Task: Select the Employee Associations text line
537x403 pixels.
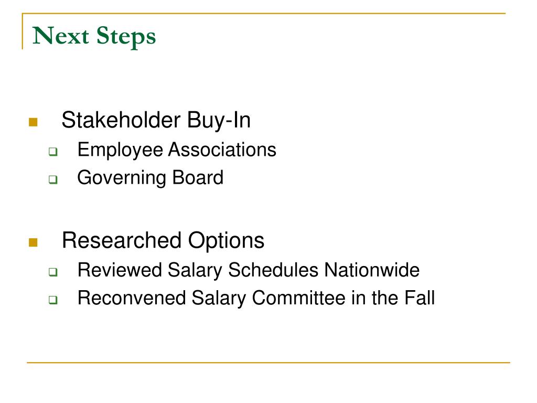Action: click(x=177, y=150)
